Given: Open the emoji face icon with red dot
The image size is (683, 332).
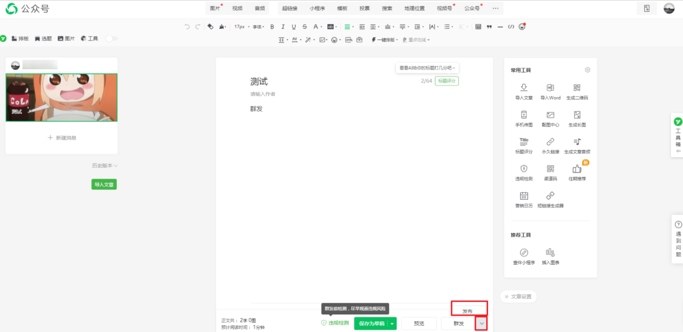Looking at the screenshot, I should tap(522, 27).
